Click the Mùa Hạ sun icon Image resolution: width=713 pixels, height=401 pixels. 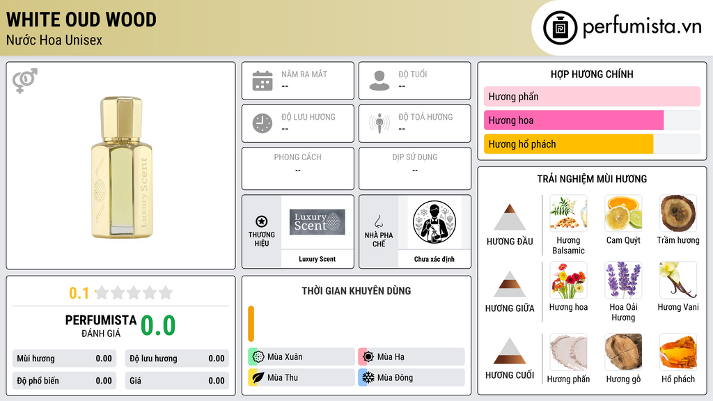pos(368,357)
